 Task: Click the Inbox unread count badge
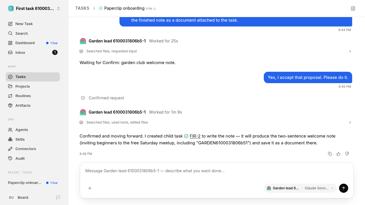point(55,52)
